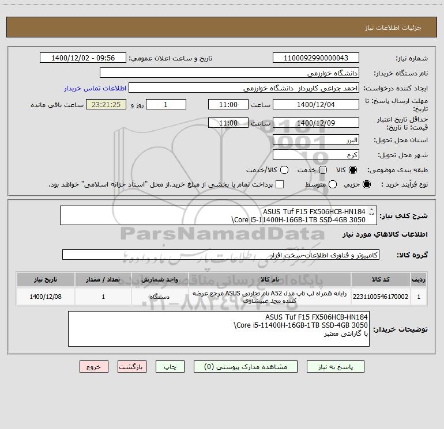Click the واحد شمارش cell دستگاه
444x429 pixels.
(x=160, y=297)
